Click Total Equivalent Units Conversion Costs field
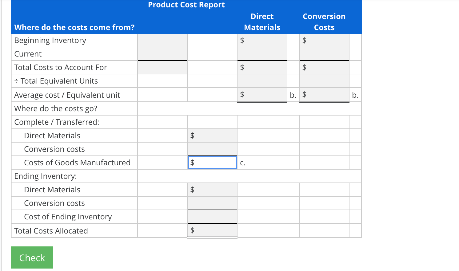459x271 pixels. [324, 81]
